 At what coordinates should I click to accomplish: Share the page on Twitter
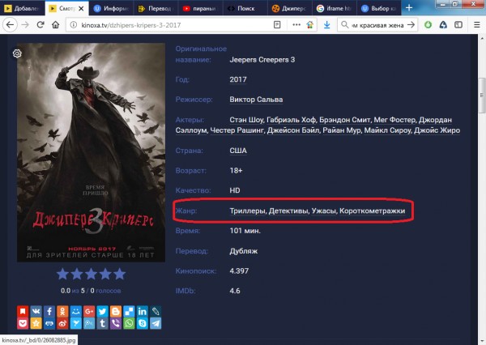[103, 311]
